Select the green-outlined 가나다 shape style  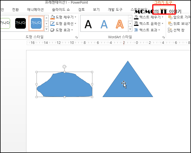(5, 23)
